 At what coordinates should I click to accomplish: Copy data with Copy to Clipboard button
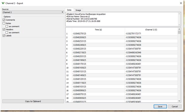33,101
